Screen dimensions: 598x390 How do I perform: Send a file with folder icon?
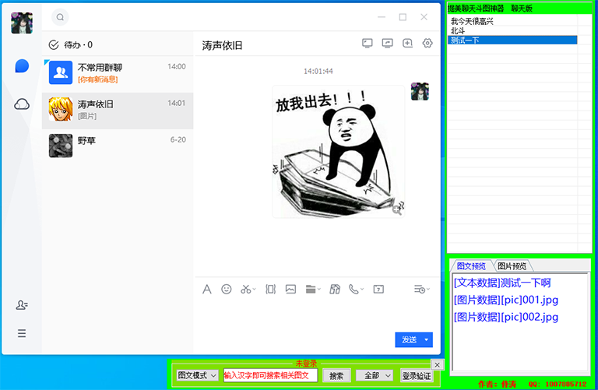pos(311,290)
